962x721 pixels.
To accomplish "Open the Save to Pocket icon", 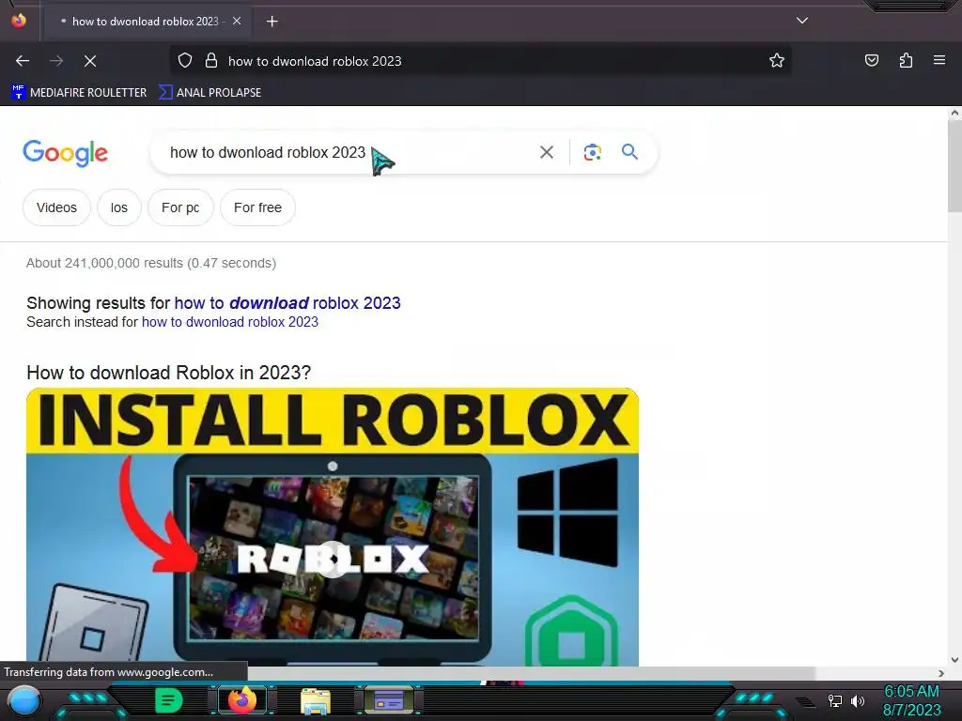I will 871,61.
